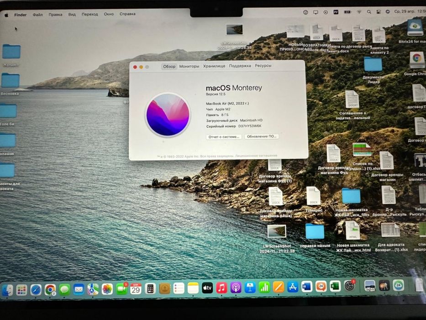The width and height of the screenshot is (426, 320).
Task: Open Messages app in the Dock
Action: (x=64, y=289)
